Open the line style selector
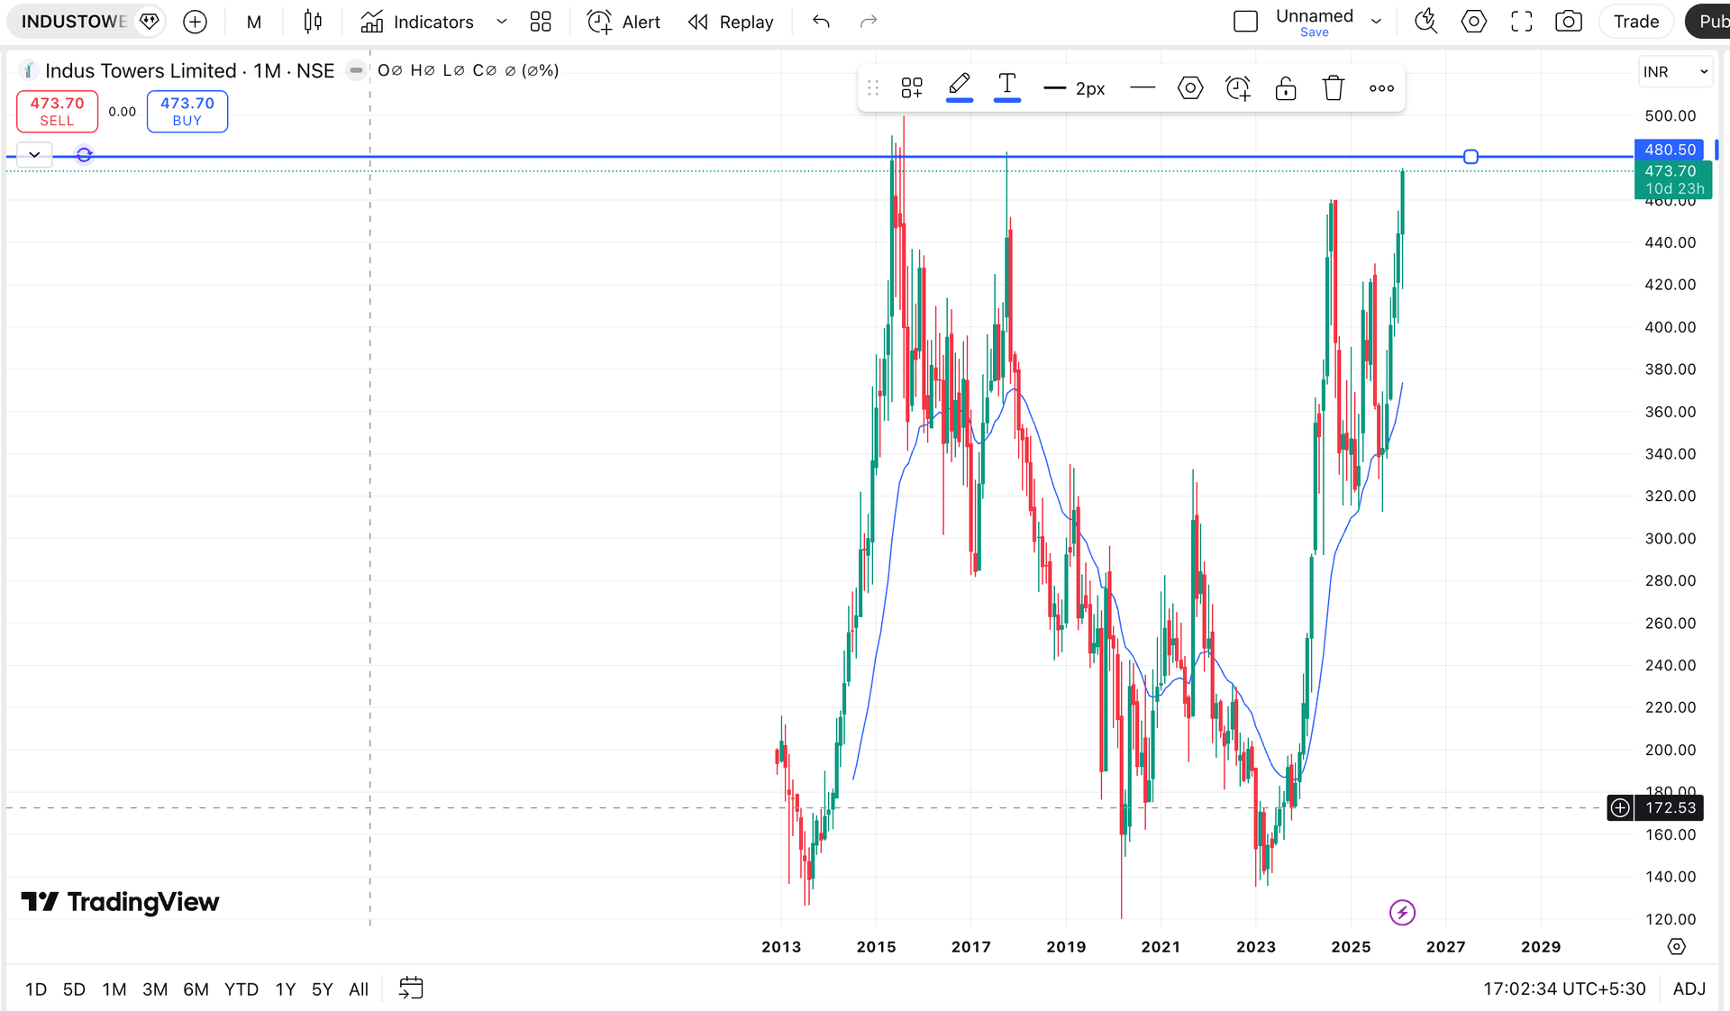The height and width of the screenshot is (1011, 1730). pyautogui.click(x=1143, y=87)
